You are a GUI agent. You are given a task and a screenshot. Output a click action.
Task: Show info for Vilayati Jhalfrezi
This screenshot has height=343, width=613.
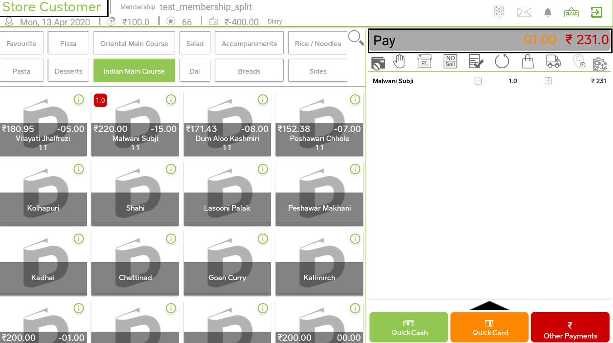click(79, 99)
